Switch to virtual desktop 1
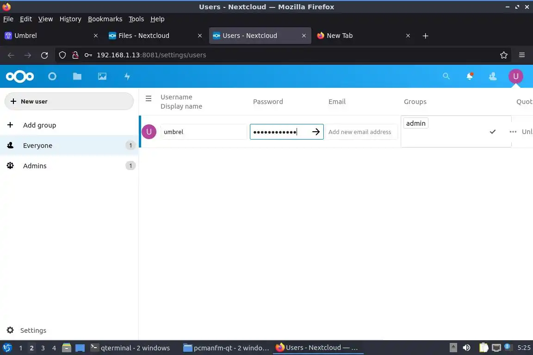The width and height of the screenshot is (533, 355). pos(21,348)
